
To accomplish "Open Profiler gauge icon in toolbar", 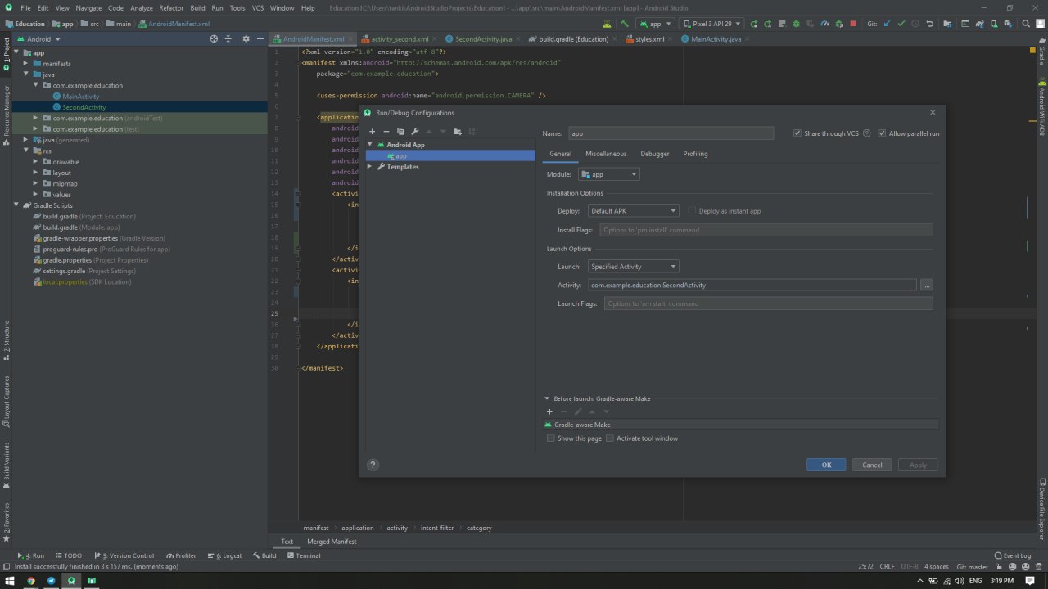I will (x=824, y=24).
